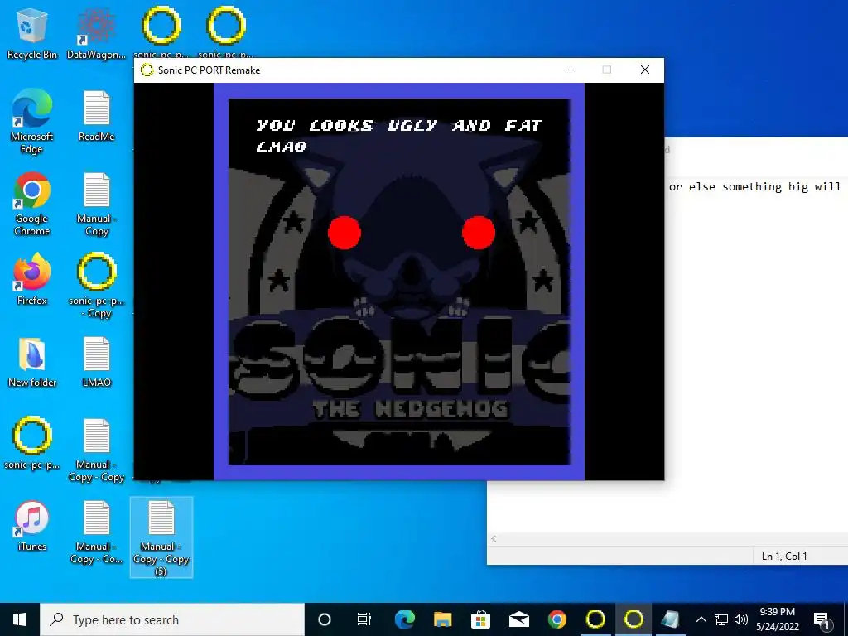Open the volume control tray icon
The image size is (848, 636).
(741, 619)
